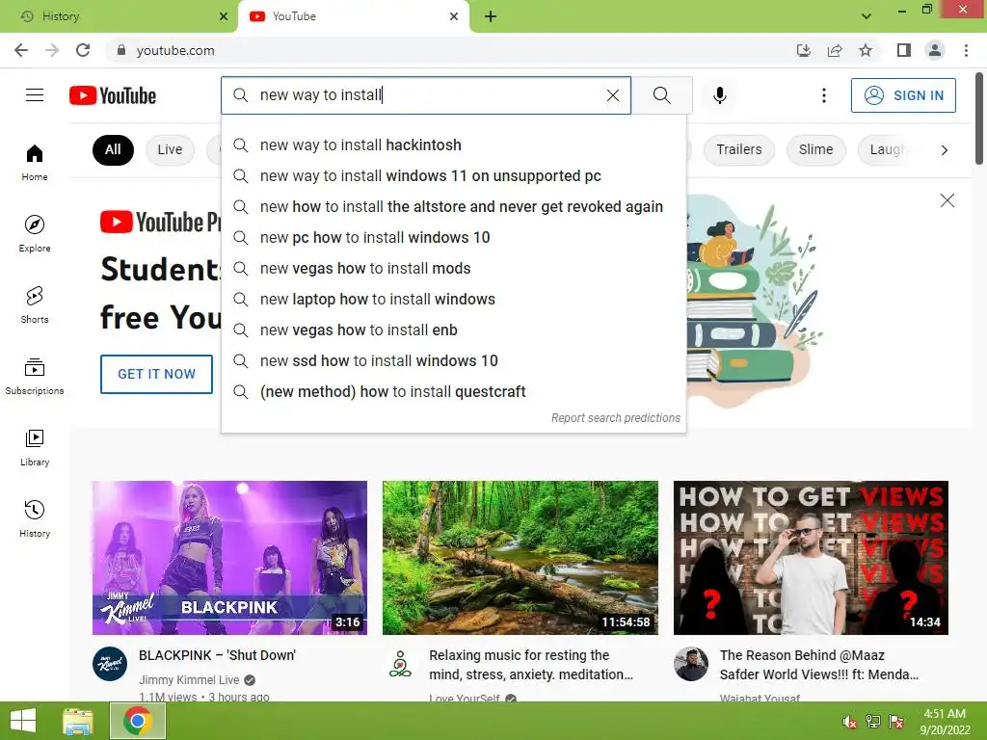
Task: Open the YouTube hamburger guide menu
Action: (x=35, y=95)
